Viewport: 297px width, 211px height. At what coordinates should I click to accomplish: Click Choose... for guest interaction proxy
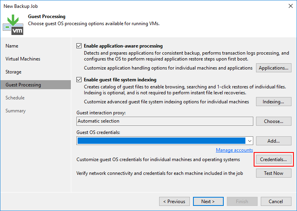pos(274,121)
